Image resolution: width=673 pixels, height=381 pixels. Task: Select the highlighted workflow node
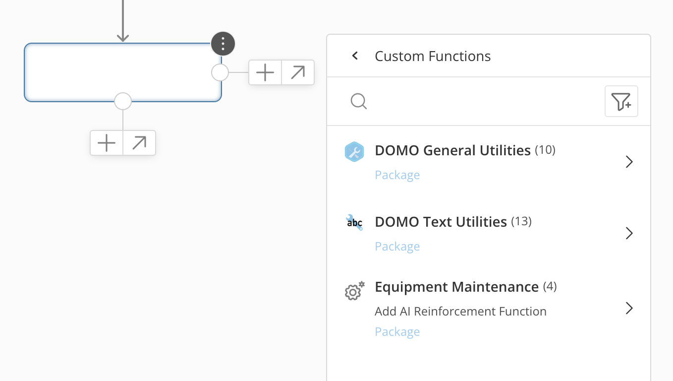(x=123, y=72)
